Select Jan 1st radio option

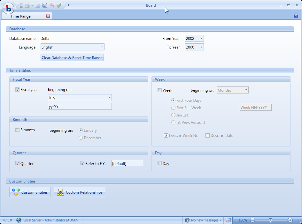pos(173,115)
